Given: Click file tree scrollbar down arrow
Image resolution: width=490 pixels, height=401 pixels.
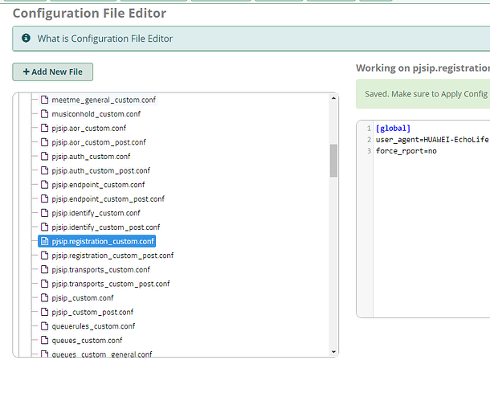Looking at the screenshot, I should [333, 352].
